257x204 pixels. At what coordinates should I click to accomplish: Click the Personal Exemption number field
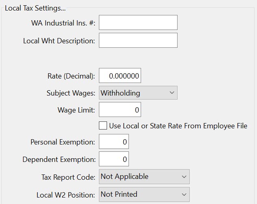pos(114,142)
